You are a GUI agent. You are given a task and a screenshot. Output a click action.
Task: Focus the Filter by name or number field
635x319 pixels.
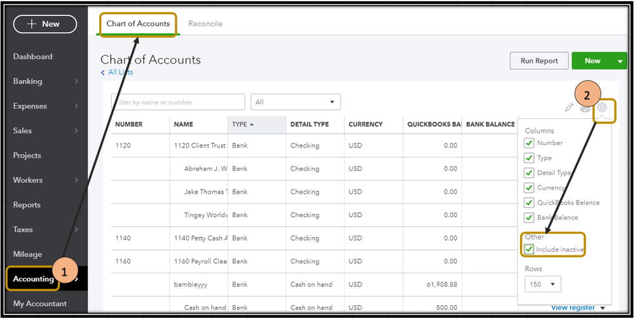click(178, 102)
